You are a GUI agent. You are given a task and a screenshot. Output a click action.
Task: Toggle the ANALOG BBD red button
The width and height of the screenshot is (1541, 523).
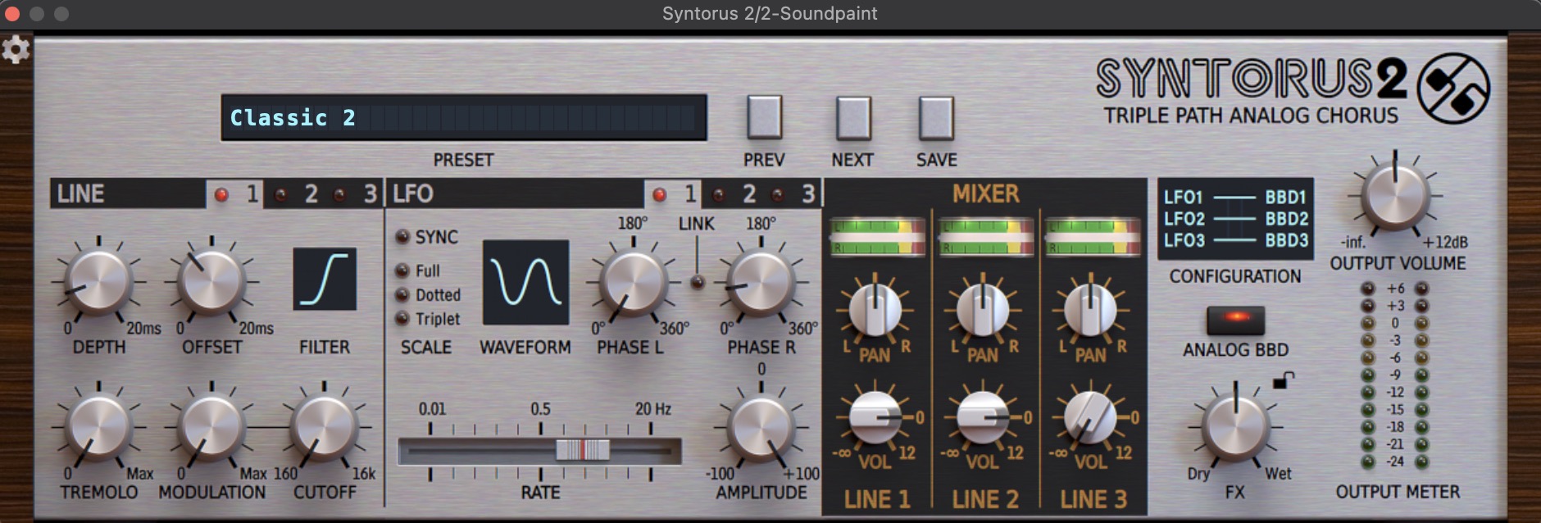coord(1235,318)
